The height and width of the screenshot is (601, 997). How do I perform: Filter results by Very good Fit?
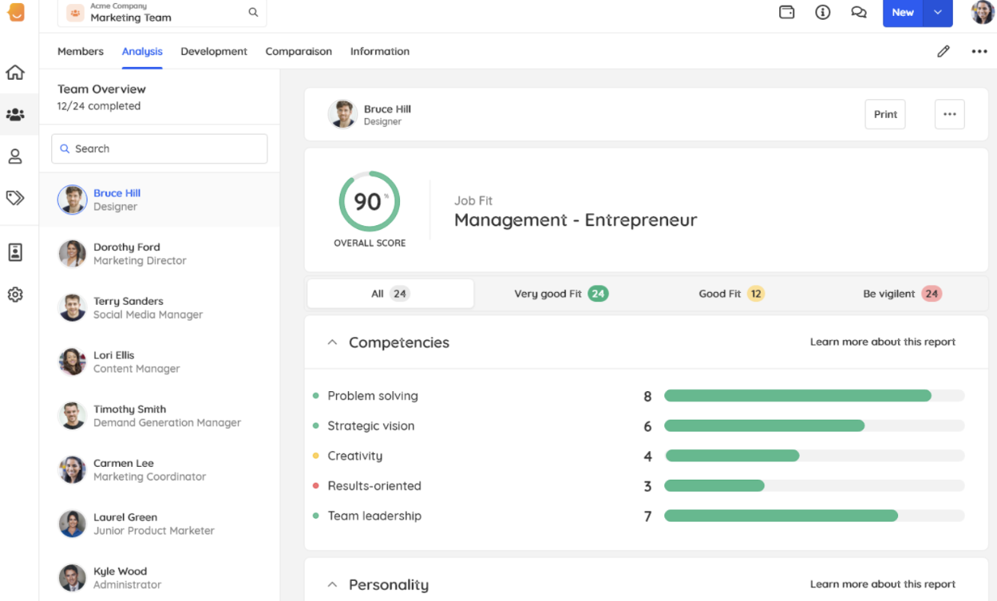pyautogui.click(x=560, y=293)
